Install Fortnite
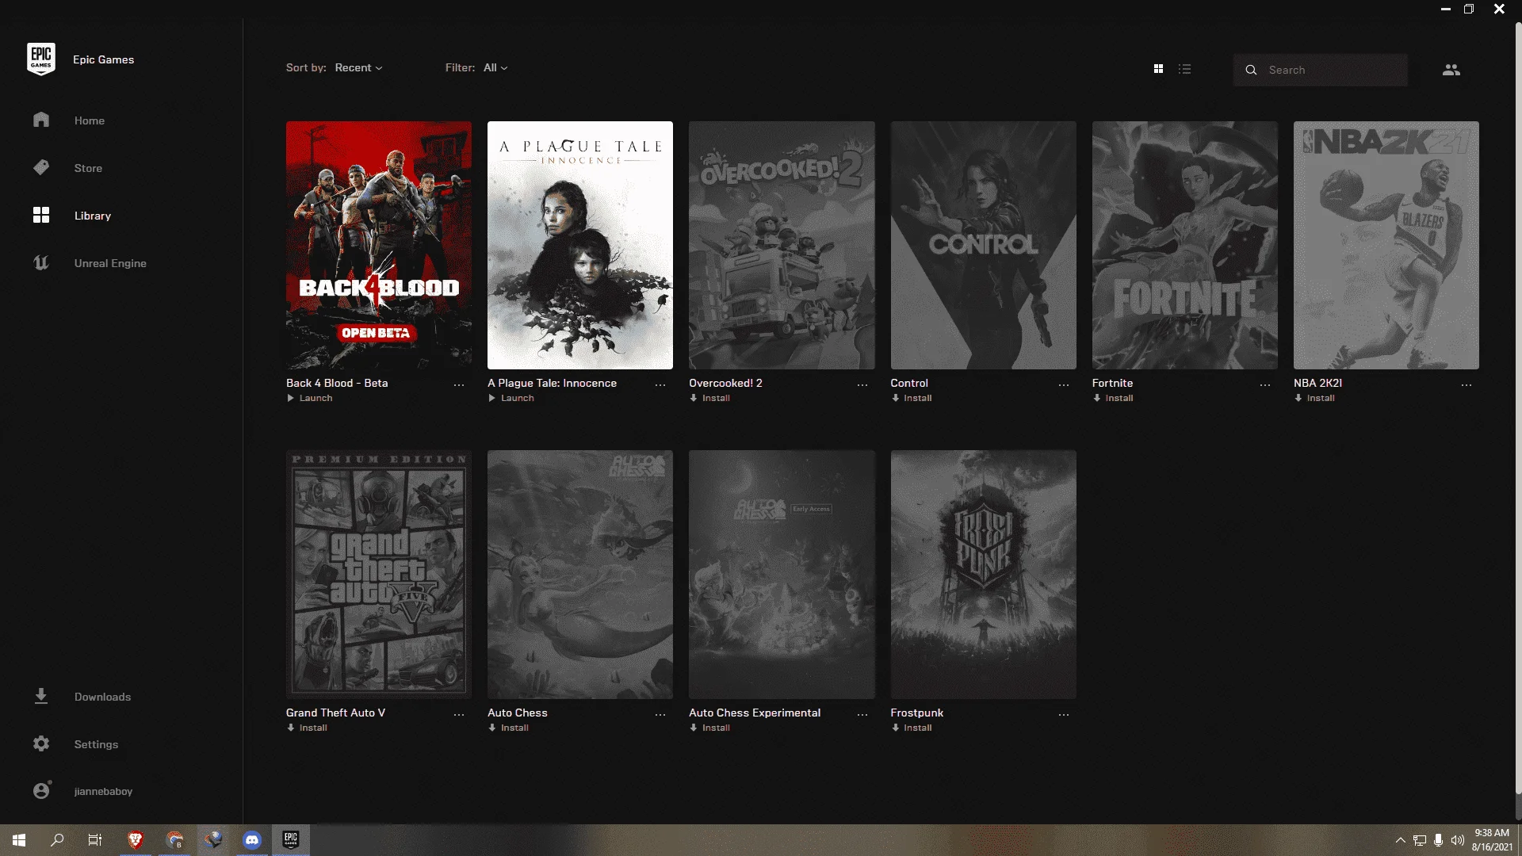The width and height of the screenshot is (1522, 856). 1113,398
